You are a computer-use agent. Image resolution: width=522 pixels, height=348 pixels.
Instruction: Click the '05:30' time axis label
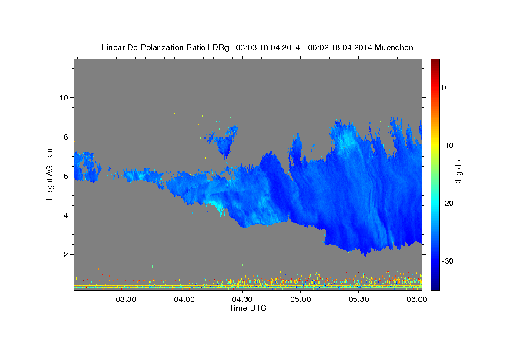click(359, 299)
